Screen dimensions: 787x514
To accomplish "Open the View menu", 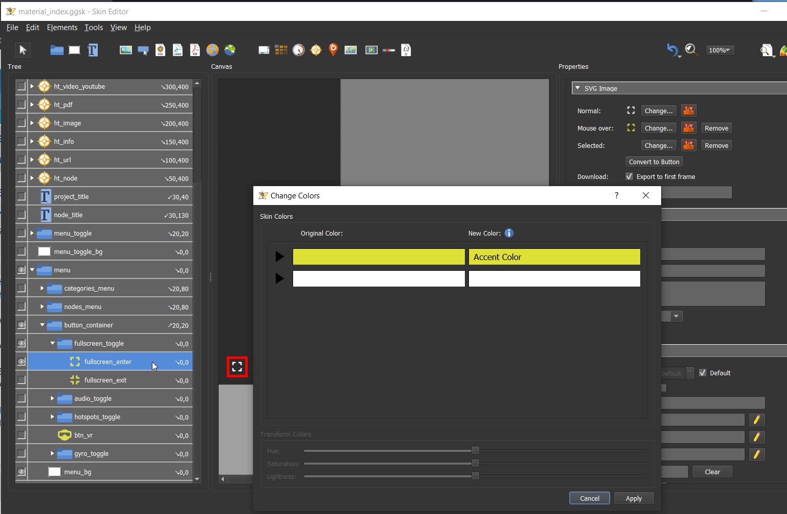I will pos(119,28).
